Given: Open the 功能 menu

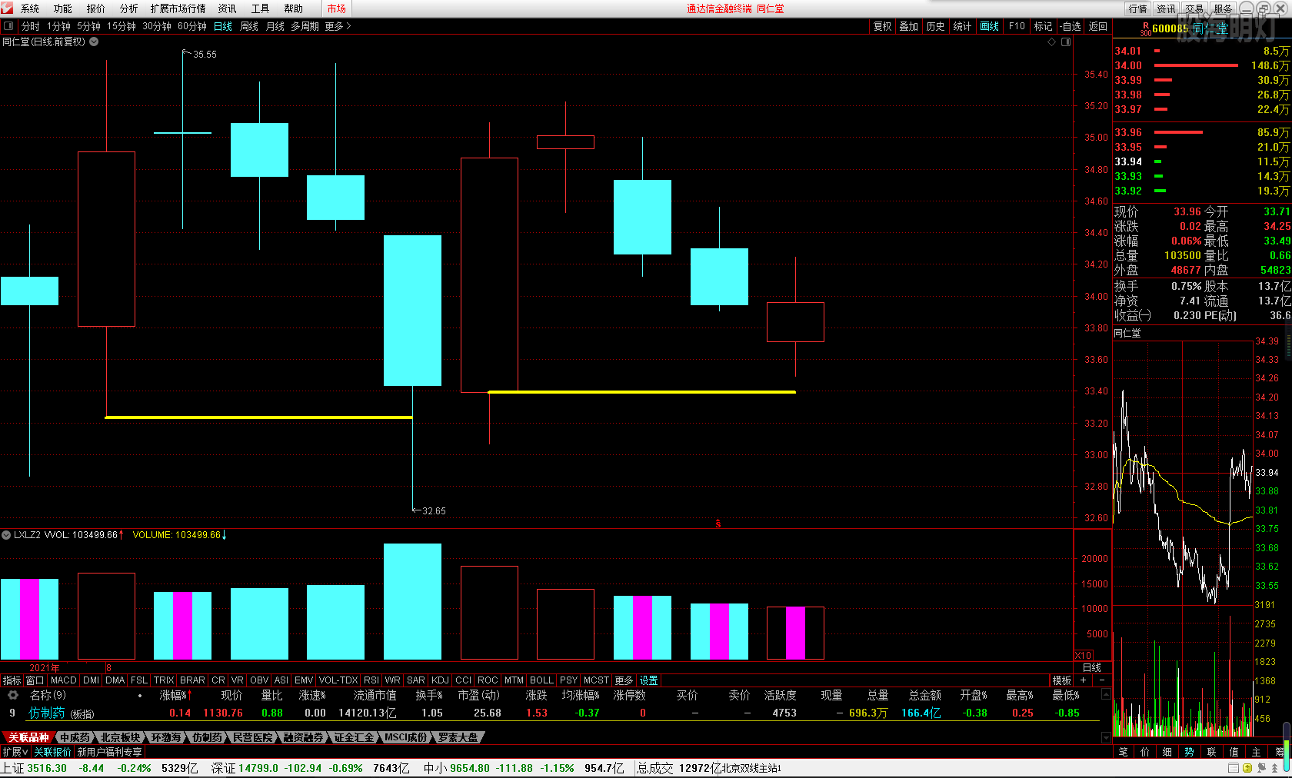Looking at the screenshot, I should pyautogui.click(x=63, y=8).
